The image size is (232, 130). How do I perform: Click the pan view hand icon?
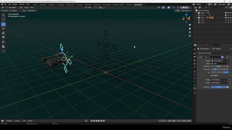(x=190, y=29)
